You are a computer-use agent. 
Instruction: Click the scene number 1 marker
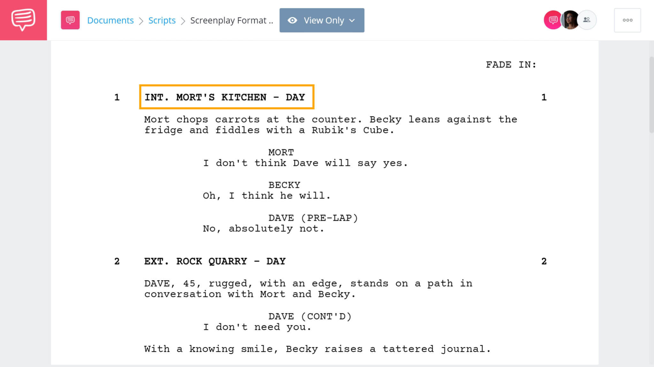pos(116,97)
